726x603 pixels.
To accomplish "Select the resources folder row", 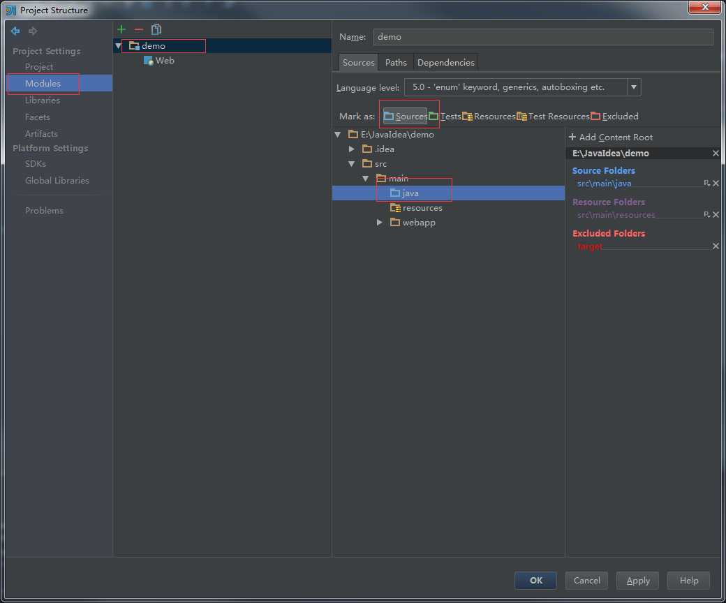I will tap(416, 208).
